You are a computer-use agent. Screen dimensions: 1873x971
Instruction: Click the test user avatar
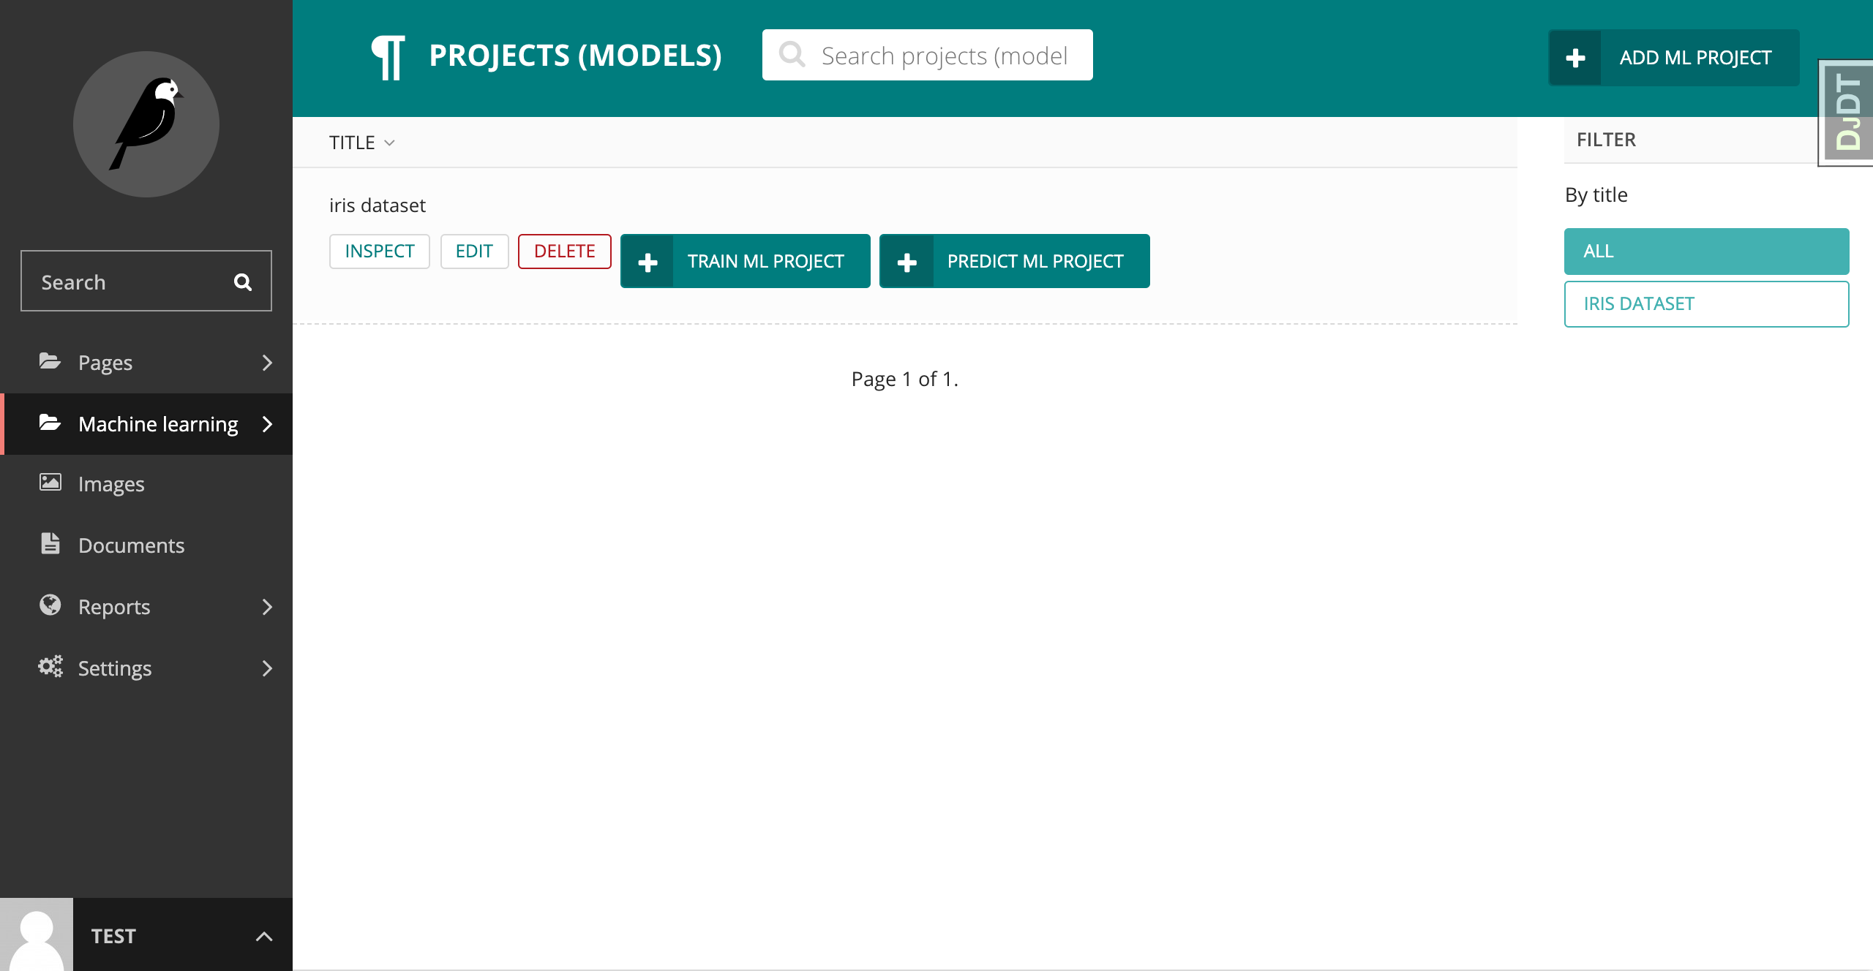click(37, 935)
